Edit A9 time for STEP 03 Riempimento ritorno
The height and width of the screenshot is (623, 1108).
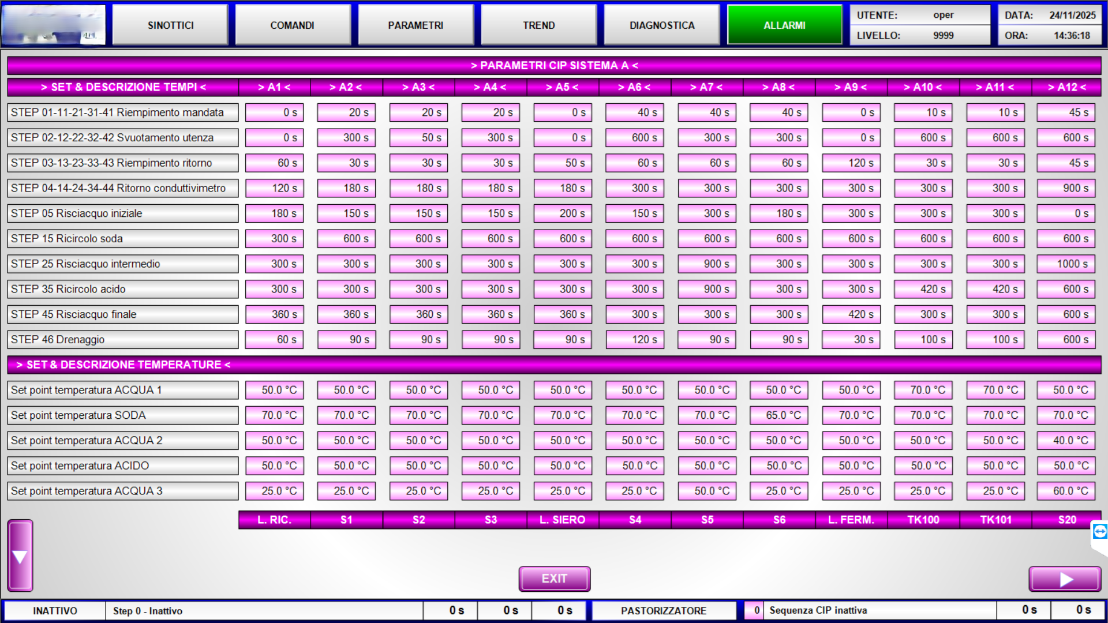click(851, 163)
